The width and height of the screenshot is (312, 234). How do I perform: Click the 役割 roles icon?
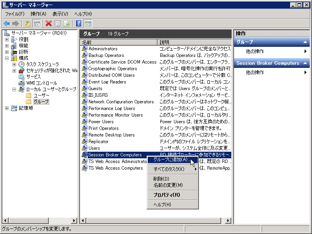click(14, 39)
